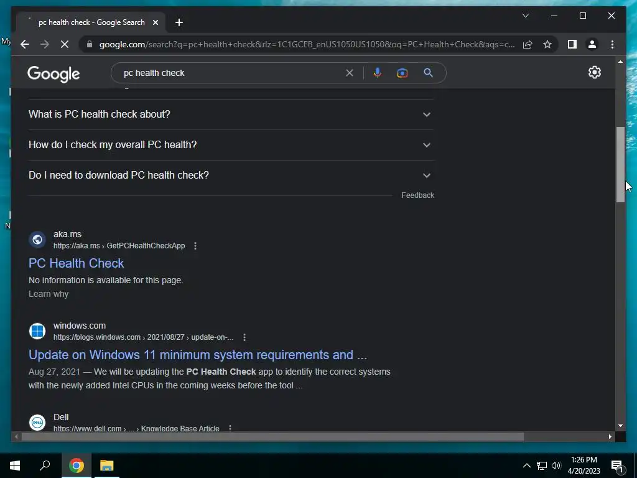The height and width of the screenshot is (478, 637).
Task: Click the blogs.windows.com URL breadcrumb
Action: click(144, 337)
